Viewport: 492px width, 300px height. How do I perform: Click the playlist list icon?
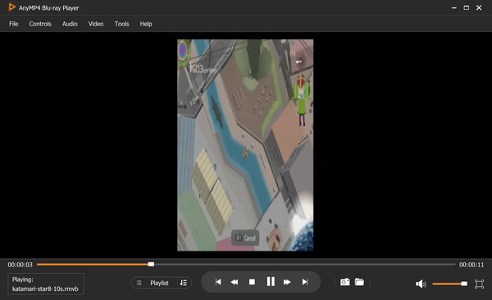click(139, 283)
